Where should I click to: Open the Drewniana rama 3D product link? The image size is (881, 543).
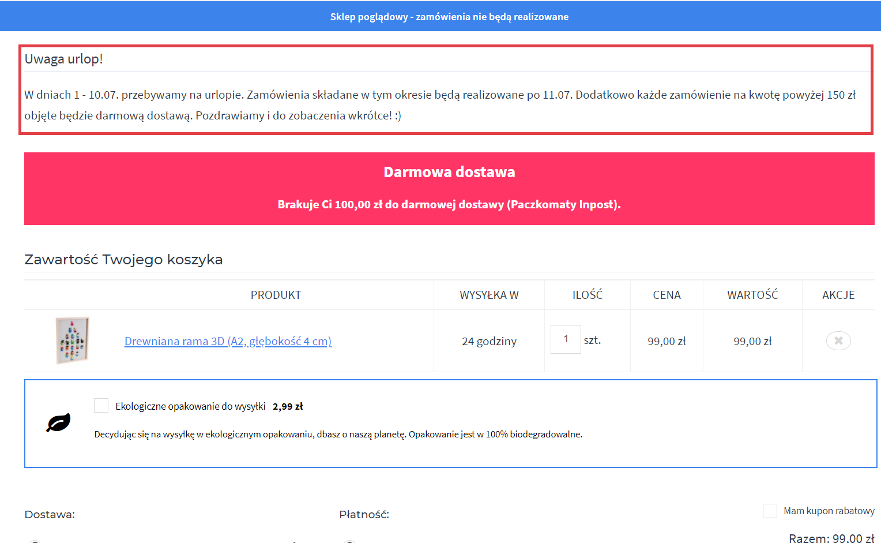[228, 341]
